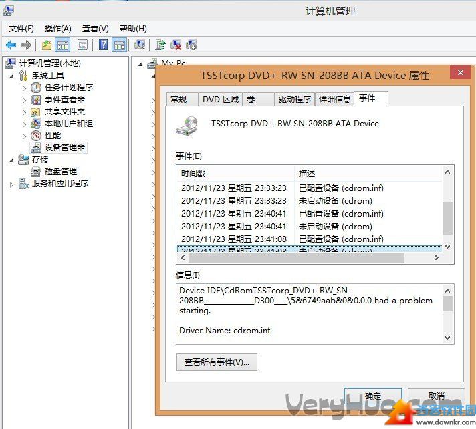Click 信息 box scroll down arrow
This screenshot has height=429, width=476.
pyautogui.click(x=447, y=337)
